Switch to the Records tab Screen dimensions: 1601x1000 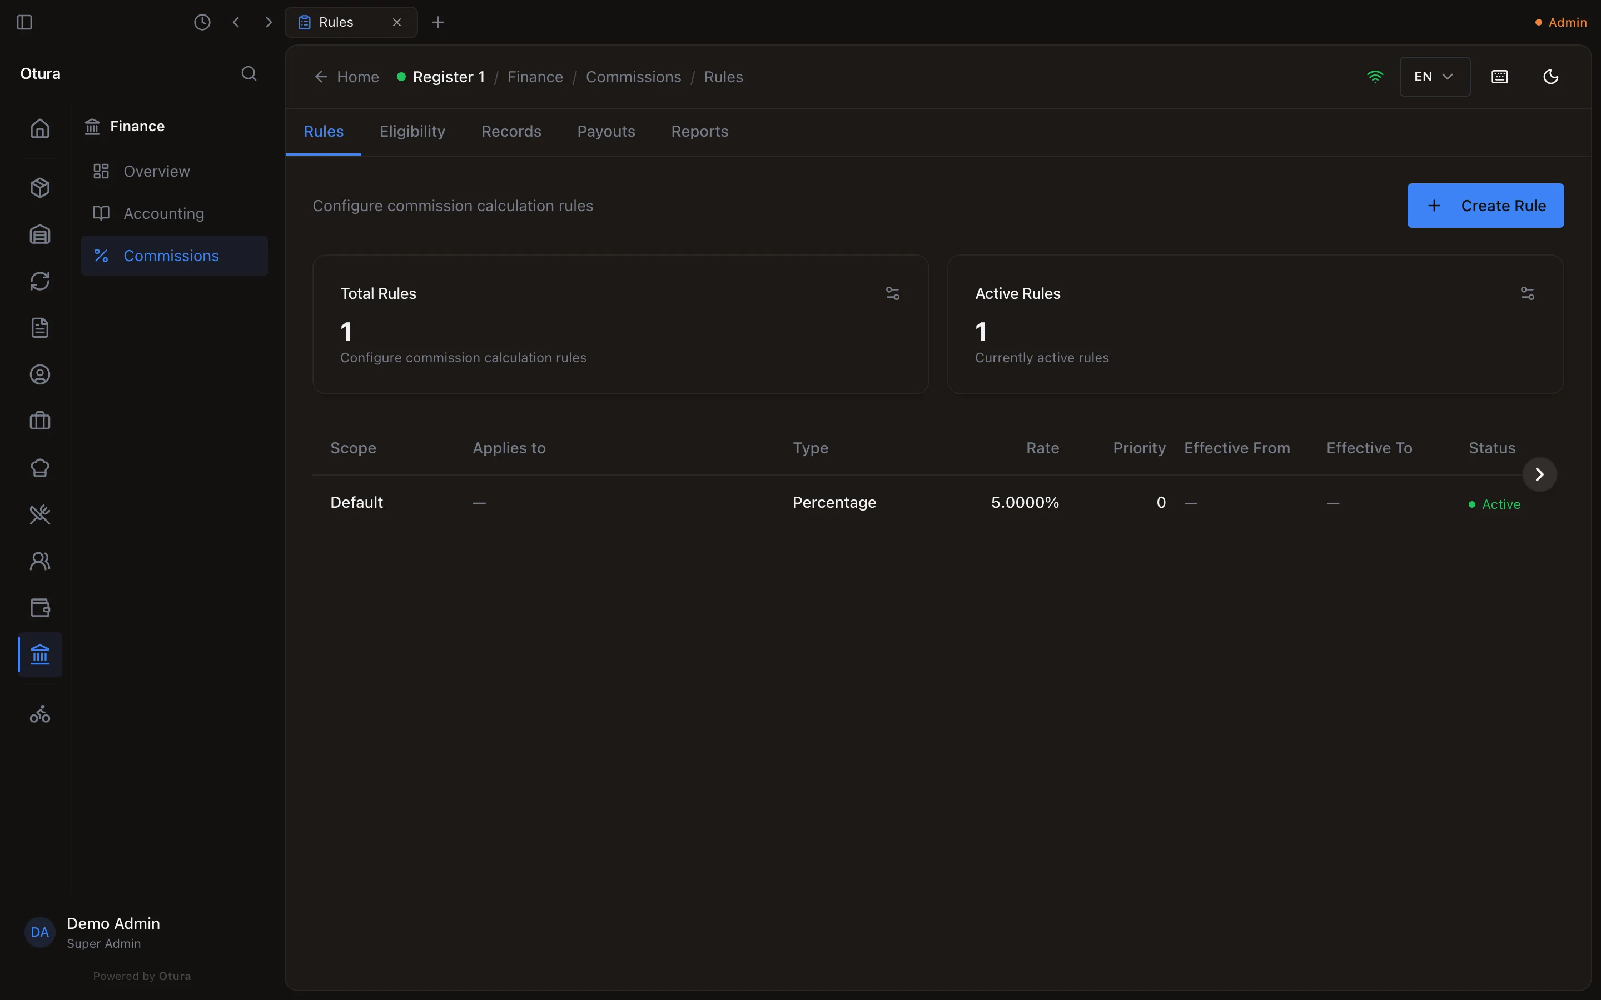click(x=511, y=132)
